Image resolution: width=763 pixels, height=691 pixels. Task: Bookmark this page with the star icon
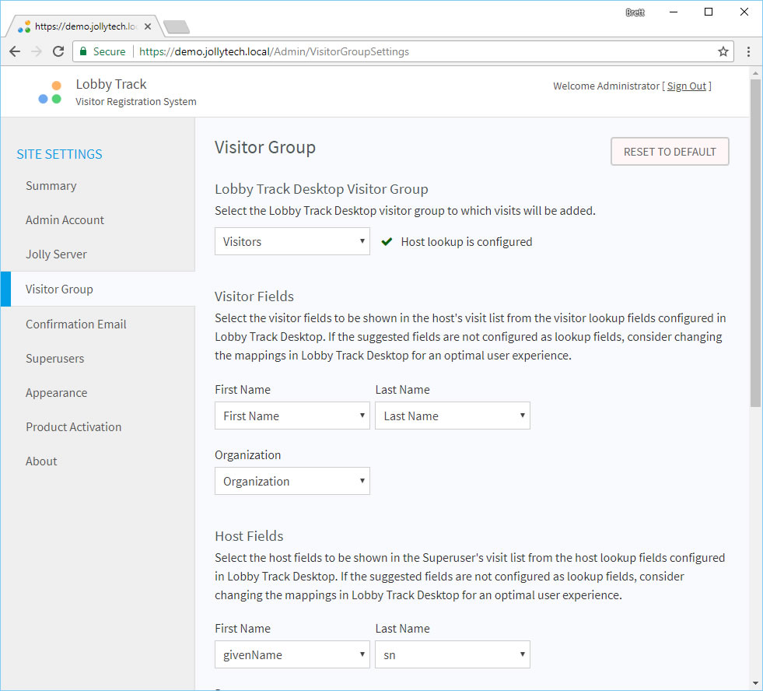coord(723,51)
